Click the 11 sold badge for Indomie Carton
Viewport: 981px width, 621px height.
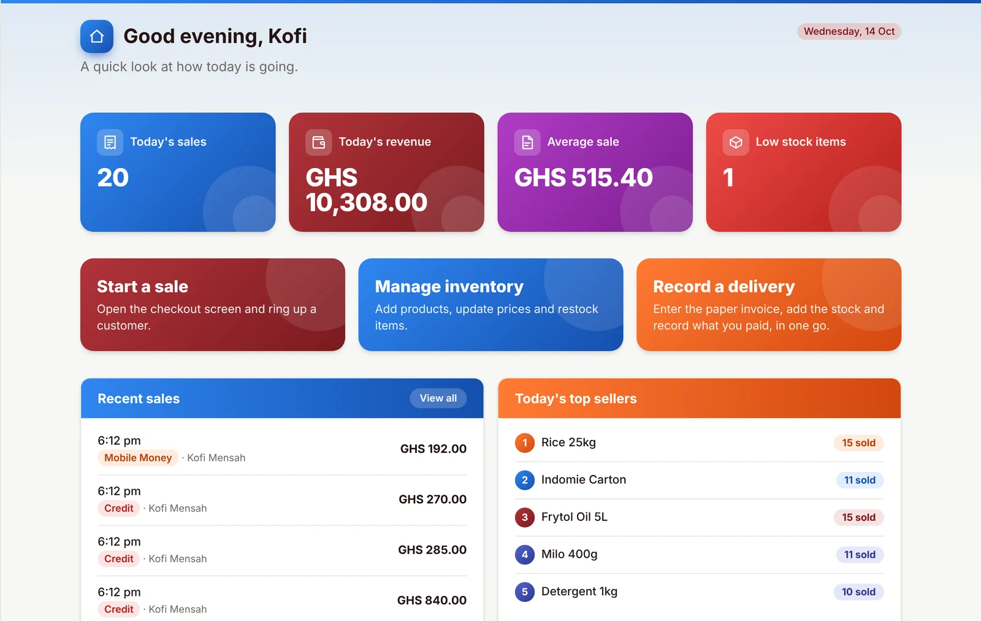click(860, 480)
